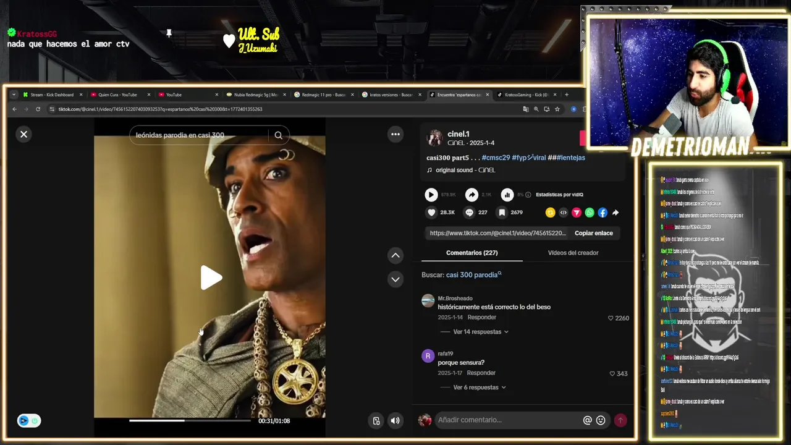
Task: Switch to the KratossGaming - Kick tab
Action: [527, 95]
